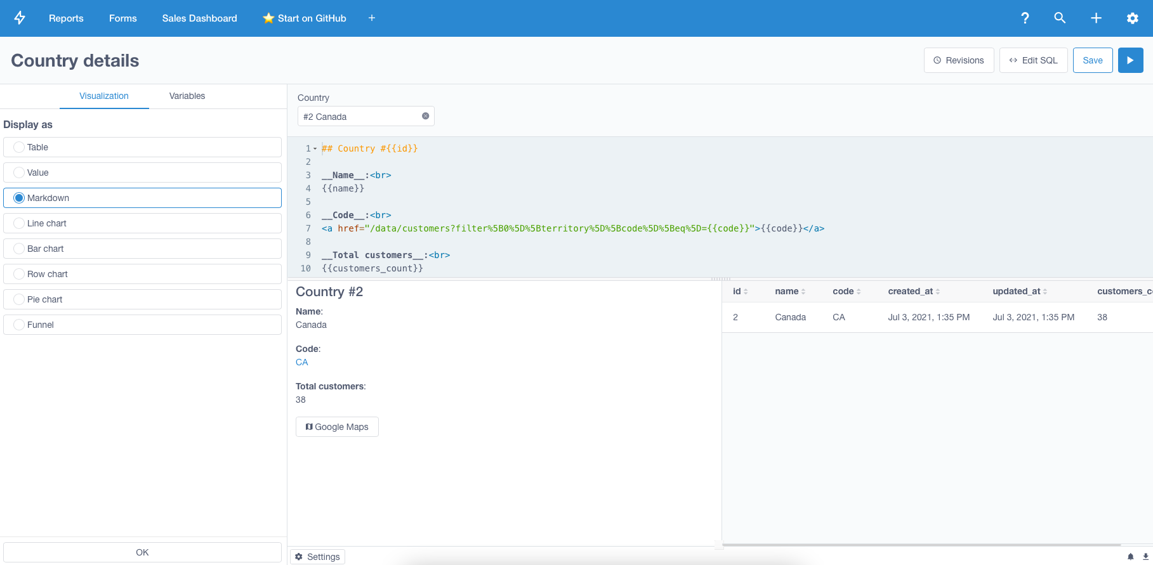Select Table display option
The width and height of the screenshot is (1153, 565).
coord(142,147)
